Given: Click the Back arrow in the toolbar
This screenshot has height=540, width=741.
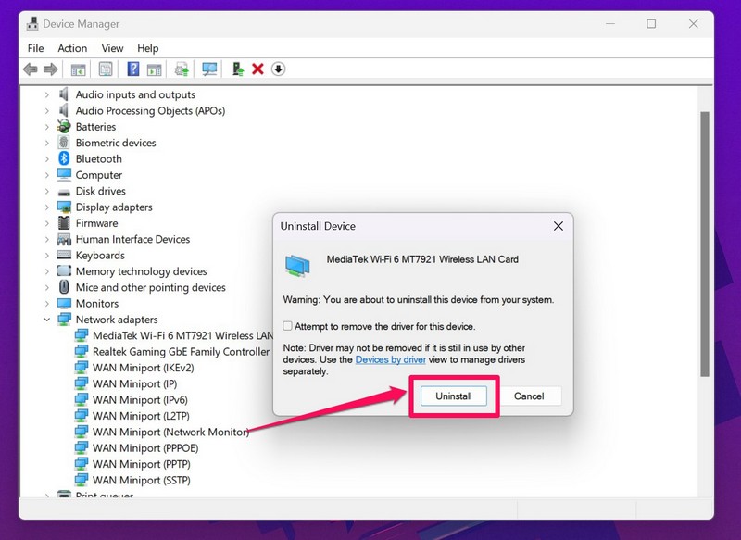Looking at the screenshot, I should click(31, 69).
